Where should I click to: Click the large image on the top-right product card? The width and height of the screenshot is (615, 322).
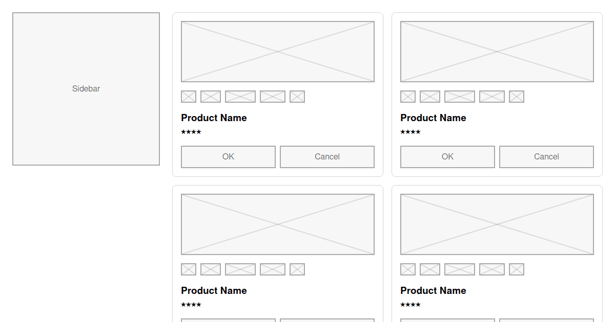pyautogui.click(x=497, y=51)
